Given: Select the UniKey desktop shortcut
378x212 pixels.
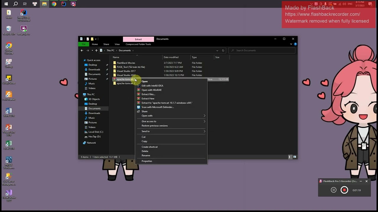Looking at the screenshot, I should 9,63.
